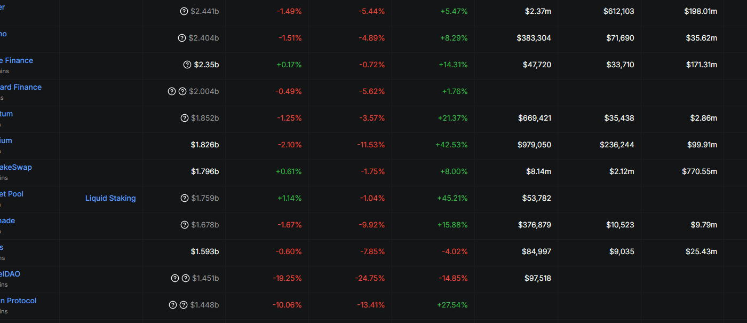
Task: Open the protocol link ending in 'elDAO'
Action: point(10,274)
